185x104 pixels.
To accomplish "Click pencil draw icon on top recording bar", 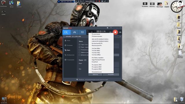I will coord(105,1).
